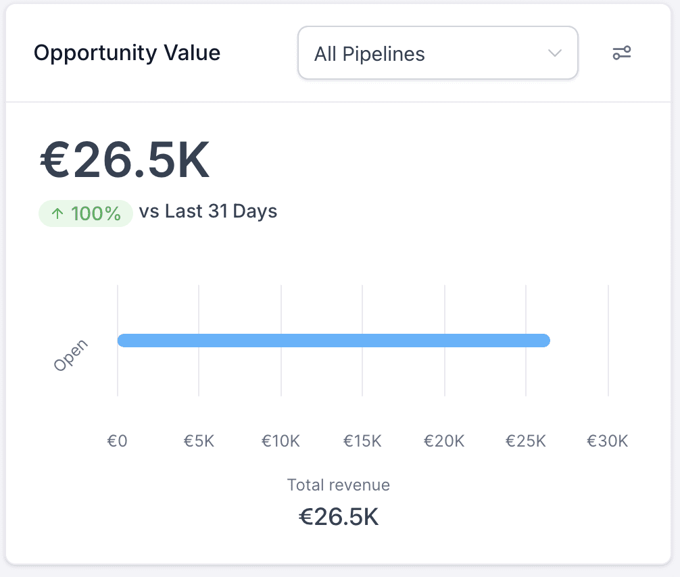Click the €0 axis label
Screen dimensions: 680x577
tap(117, 441)
